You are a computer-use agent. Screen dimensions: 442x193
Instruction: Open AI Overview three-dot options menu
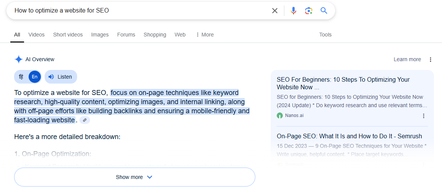431,60
